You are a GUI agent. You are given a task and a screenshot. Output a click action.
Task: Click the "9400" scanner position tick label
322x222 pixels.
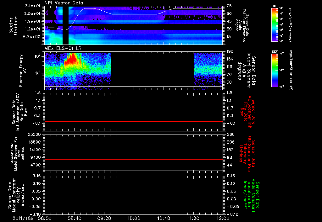(36, 157)
